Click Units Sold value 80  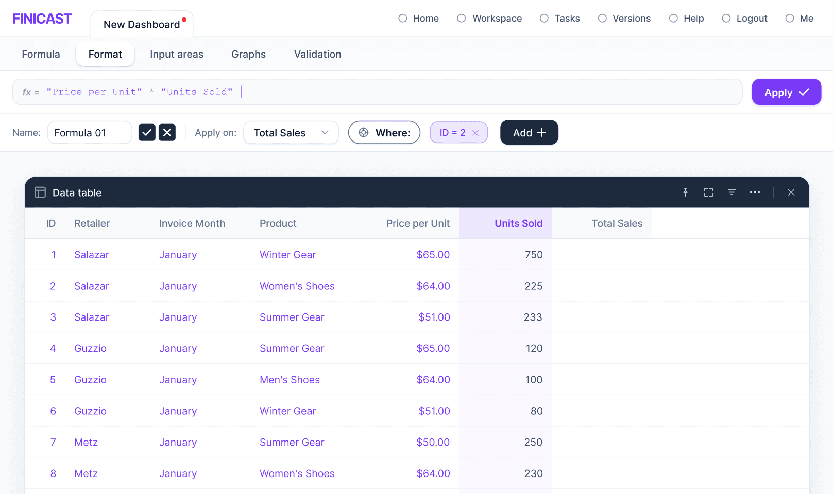pyautogui.click(x=537, y=411)
